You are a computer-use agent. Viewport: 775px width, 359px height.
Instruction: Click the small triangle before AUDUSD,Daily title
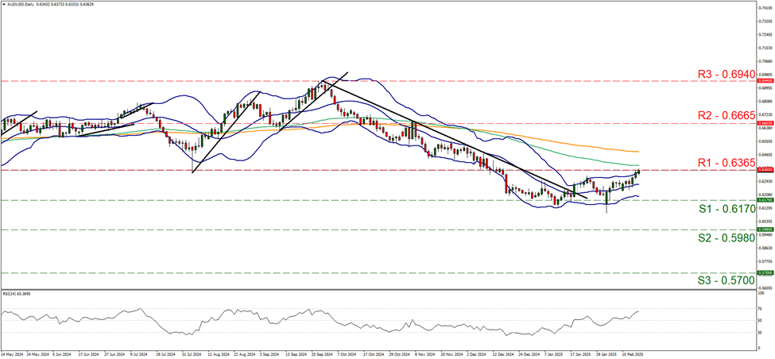(x=5, y=4)
